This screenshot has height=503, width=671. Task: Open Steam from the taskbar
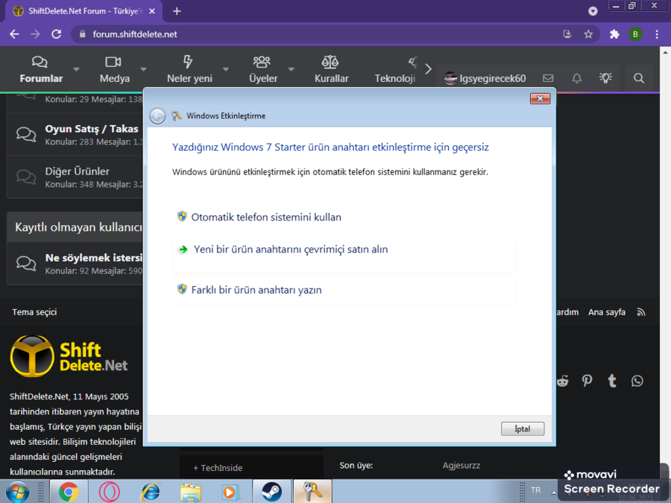(271, 492)
